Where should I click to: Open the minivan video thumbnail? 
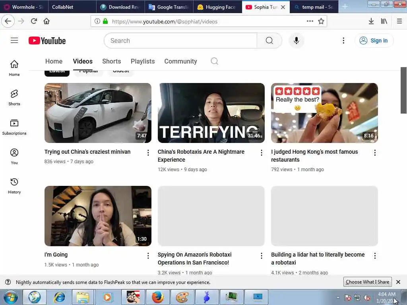pos(98,113)
